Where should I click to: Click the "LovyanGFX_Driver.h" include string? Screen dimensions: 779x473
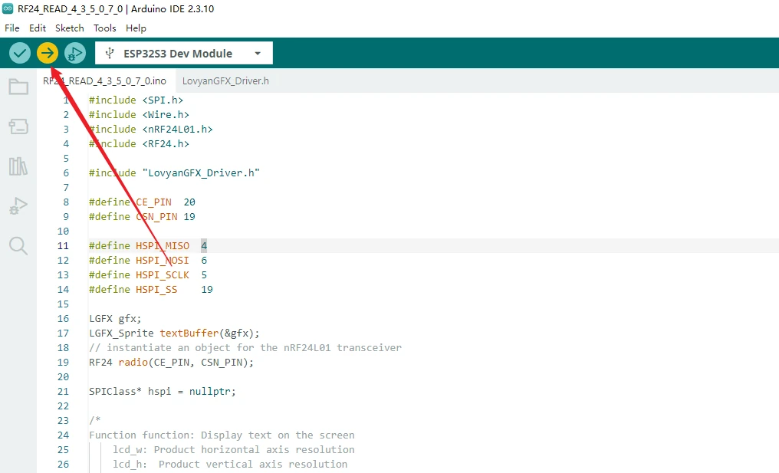pyautogui.click(x=201, y=173)
